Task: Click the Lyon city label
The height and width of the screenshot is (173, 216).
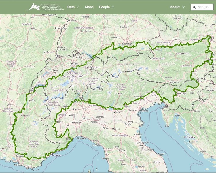Action: coord(10,105)
